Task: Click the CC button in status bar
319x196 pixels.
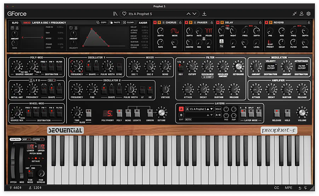Action: 277,188
